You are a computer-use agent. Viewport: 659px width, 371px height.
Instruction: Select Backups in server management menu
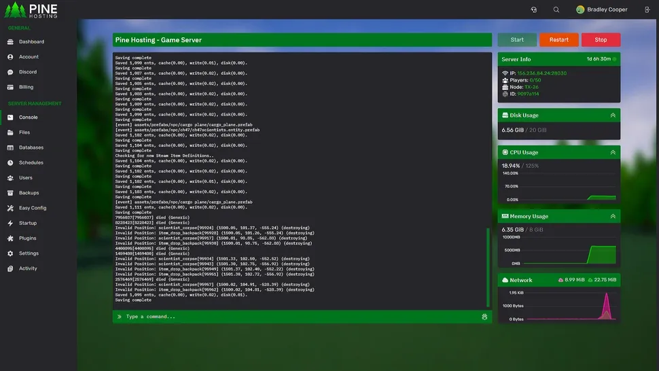pos(29,193)
